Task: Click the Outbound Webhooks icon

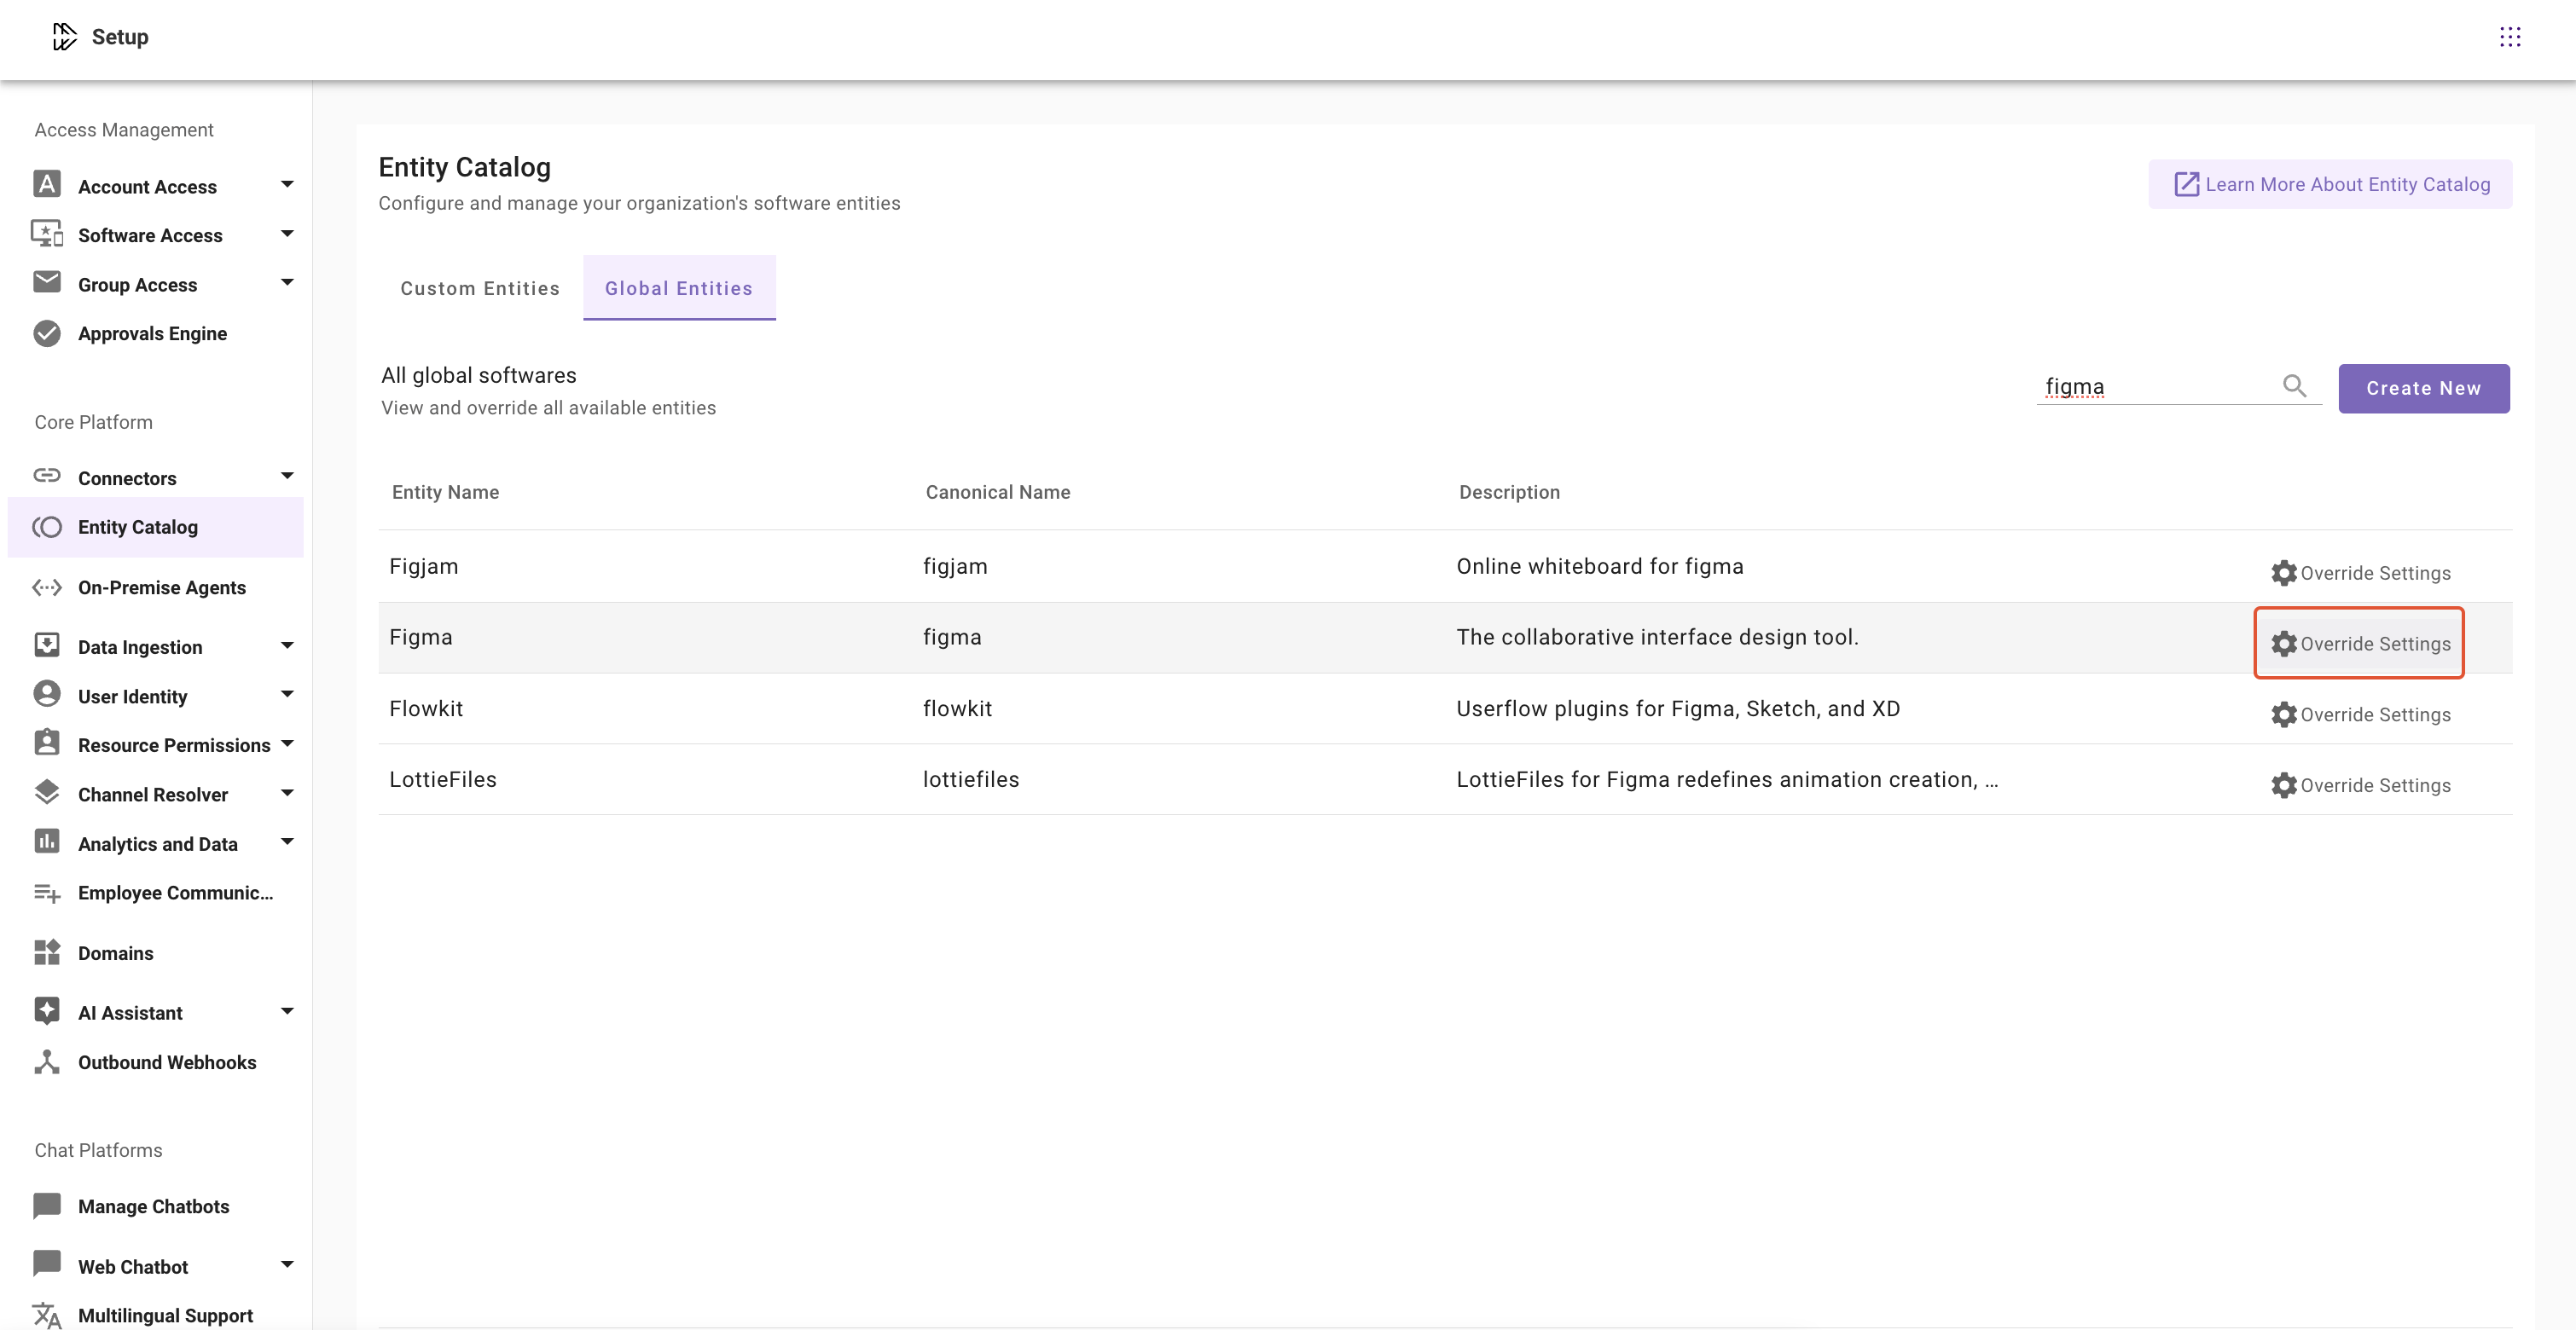Action: (47, 1061)
